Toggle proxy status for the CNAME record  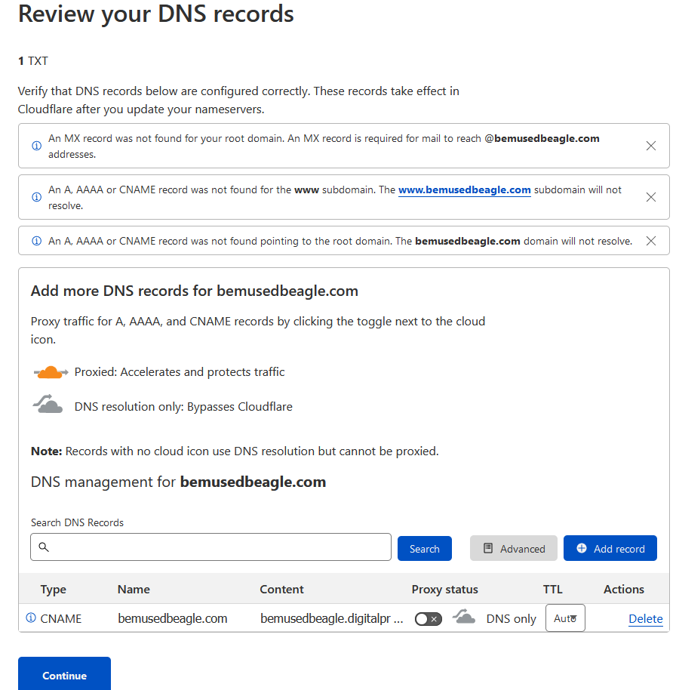coord(429,619)
